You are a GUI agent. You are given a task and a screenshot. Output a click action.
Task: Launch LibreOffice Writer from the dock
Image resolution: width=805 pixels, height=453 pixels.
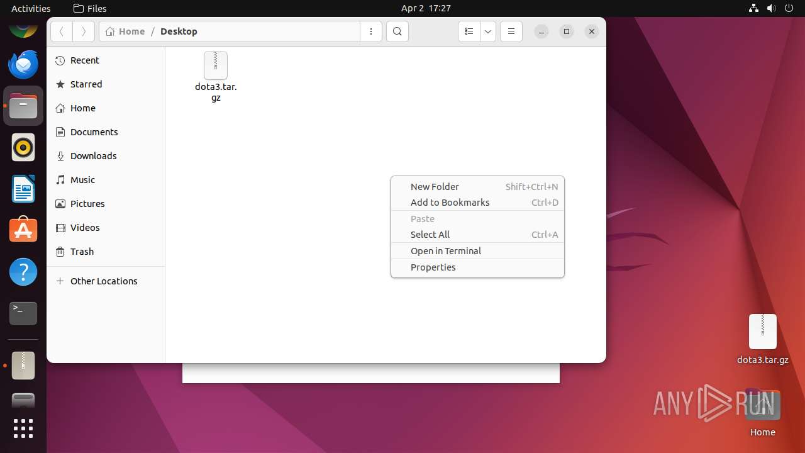click(x=23, y=189)
